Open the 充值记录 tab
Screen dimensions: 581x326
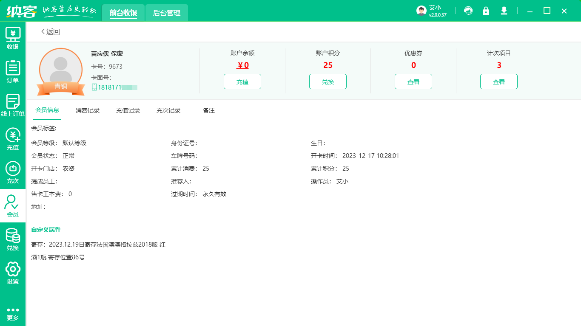tap(128, 110)
